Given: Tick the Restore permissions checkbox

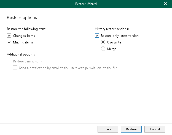Looking at the screenshot, I should [x=9, y=61].
